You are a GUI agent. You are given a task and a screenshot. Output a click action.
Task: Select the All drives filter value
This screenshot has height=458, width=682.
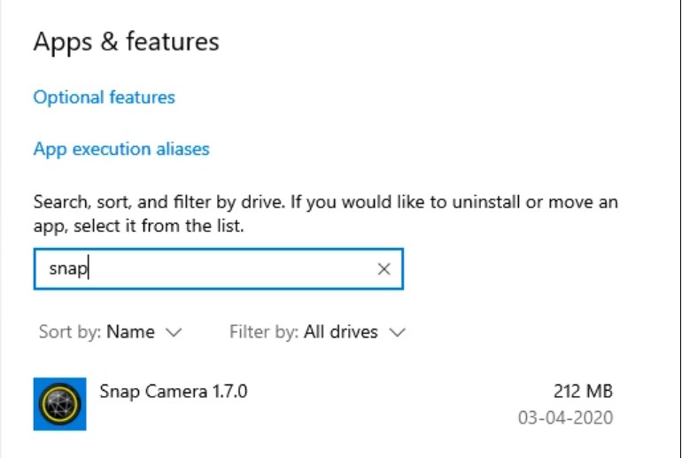[341, 332]
